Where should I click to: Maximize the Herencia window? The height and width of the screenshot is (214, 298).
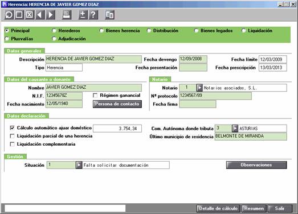(287, 4)
